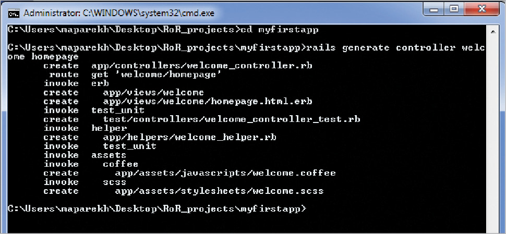Click the welcome.scss stylesheet path

coord(219,191)
